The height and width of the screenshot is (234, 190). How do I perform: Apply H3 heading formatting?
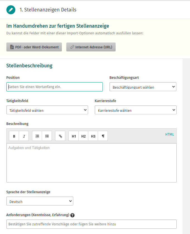click(93, 136)
